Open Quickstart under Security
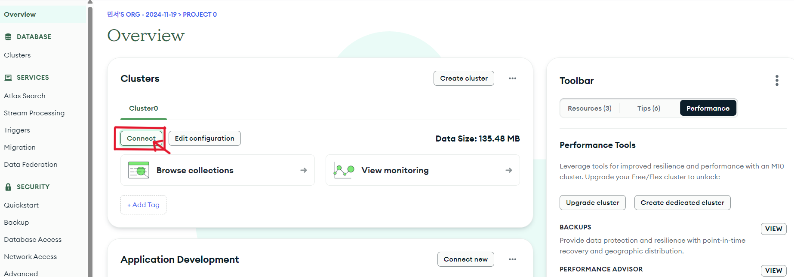The width and height of the screenshot is (794, 277). tap(22, 205)
